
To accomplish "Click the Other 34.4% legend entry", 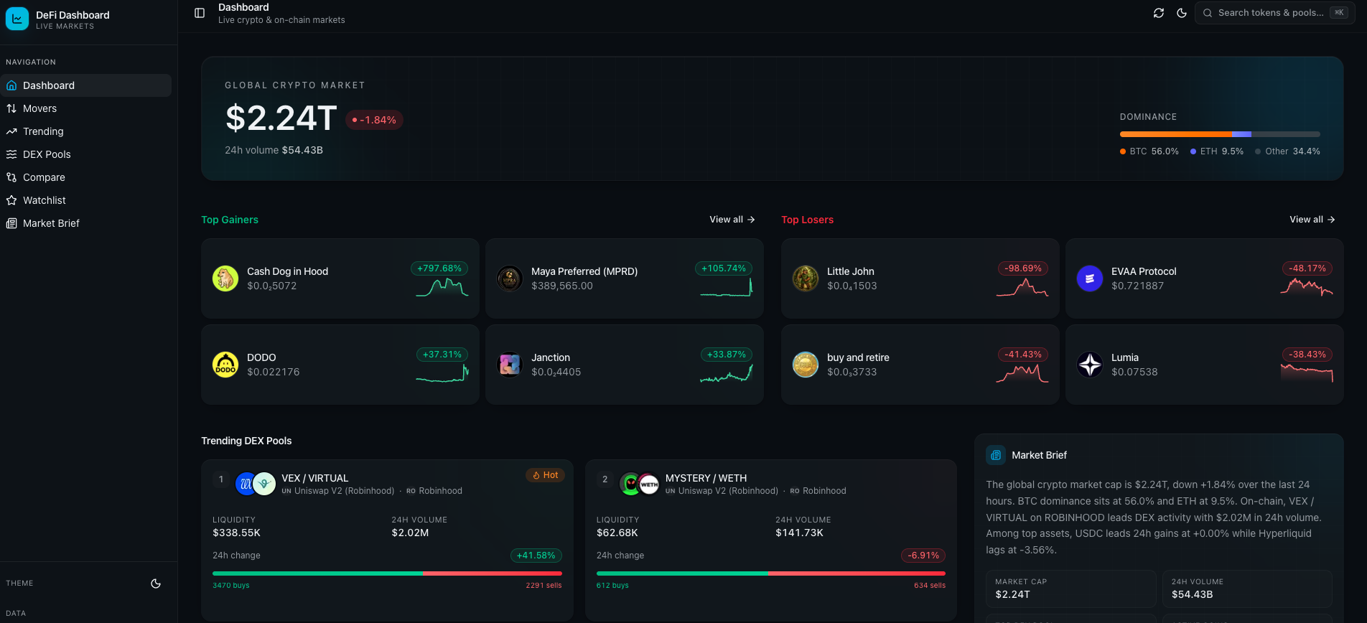I will 1287,151.
